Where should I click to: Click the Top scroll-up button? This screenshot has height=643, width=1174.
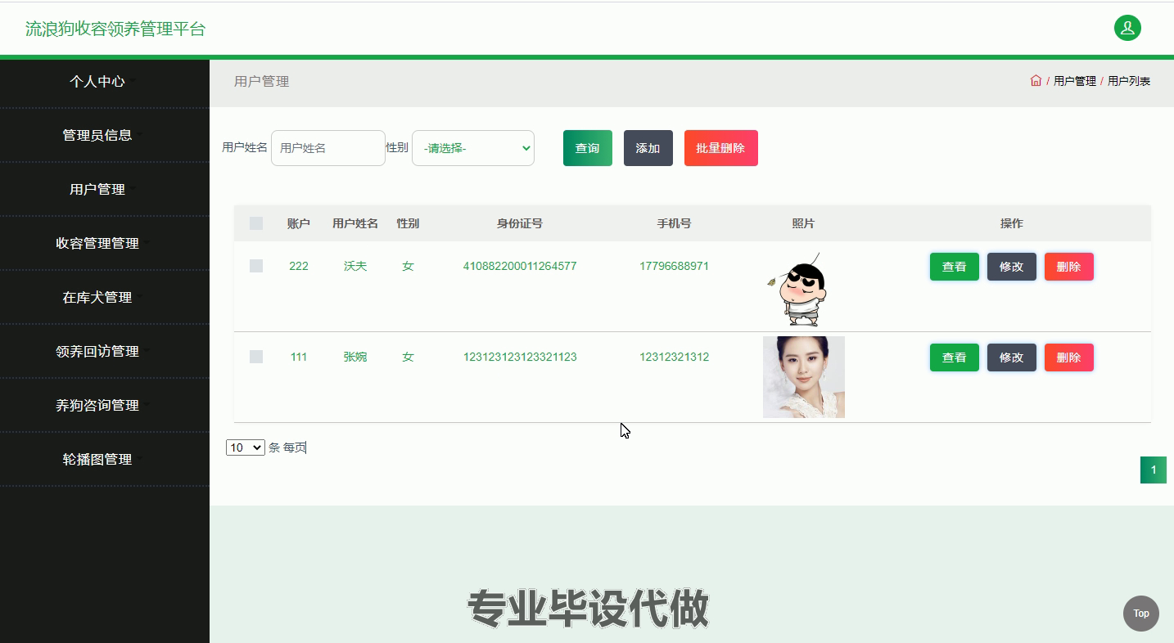1140,614
